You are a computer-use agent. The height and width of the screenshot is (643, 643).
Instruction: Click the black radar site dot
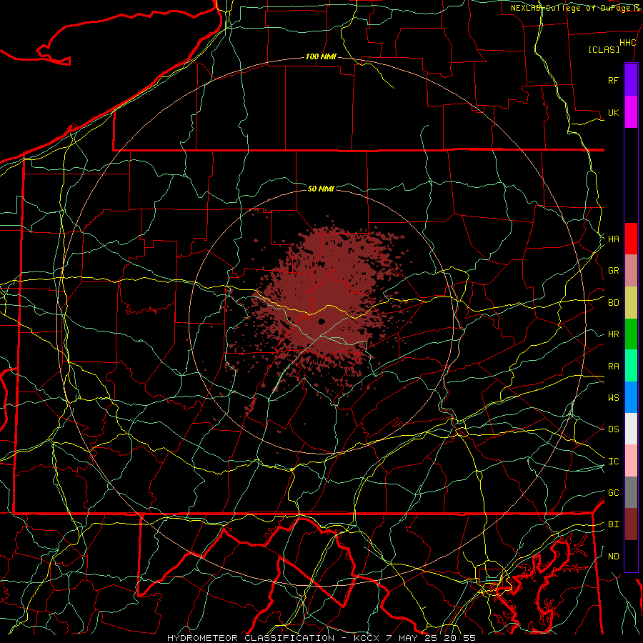(322, 322)
